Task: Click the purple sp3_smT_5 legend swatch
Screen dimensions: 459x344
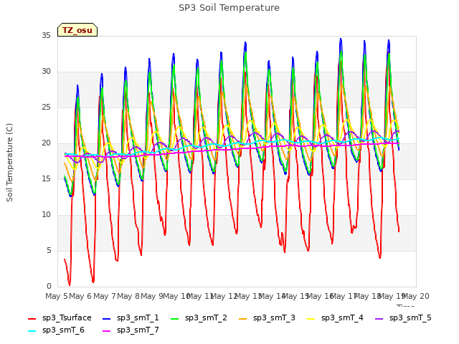Action: (379, 318)
